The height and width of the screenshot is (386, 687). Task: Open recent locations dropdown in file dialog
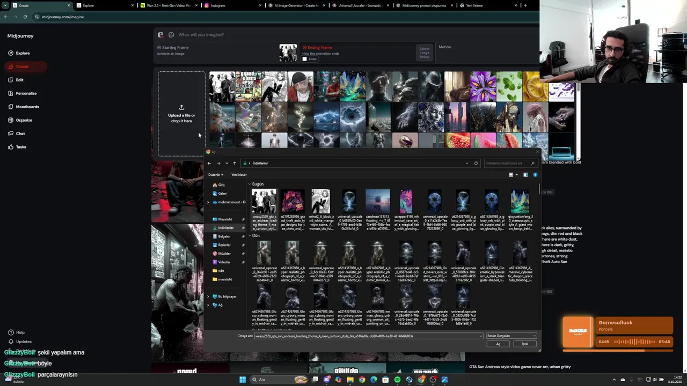(x=226, y=163)
